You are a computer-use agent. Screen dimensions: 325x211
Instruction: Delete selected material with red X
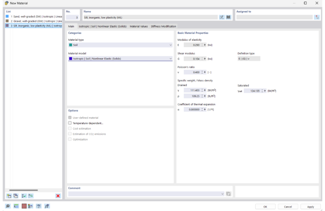58,196
